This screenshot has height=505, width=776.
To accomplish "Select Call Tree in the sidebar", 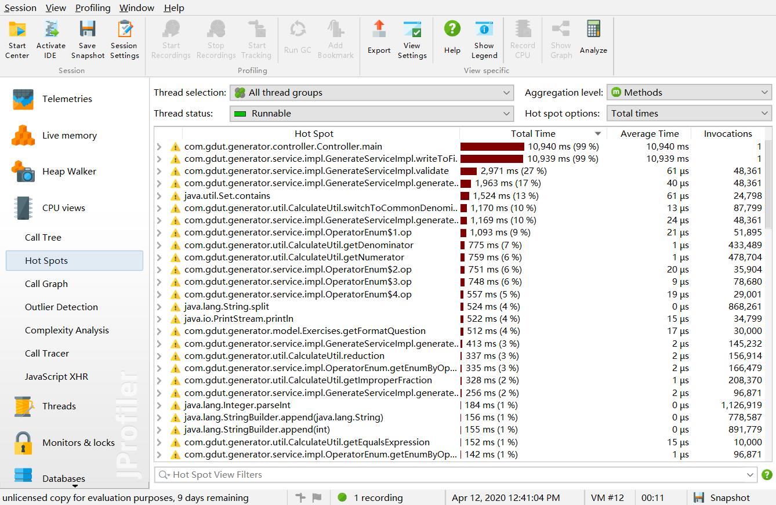I will click(x=43, y=238).
